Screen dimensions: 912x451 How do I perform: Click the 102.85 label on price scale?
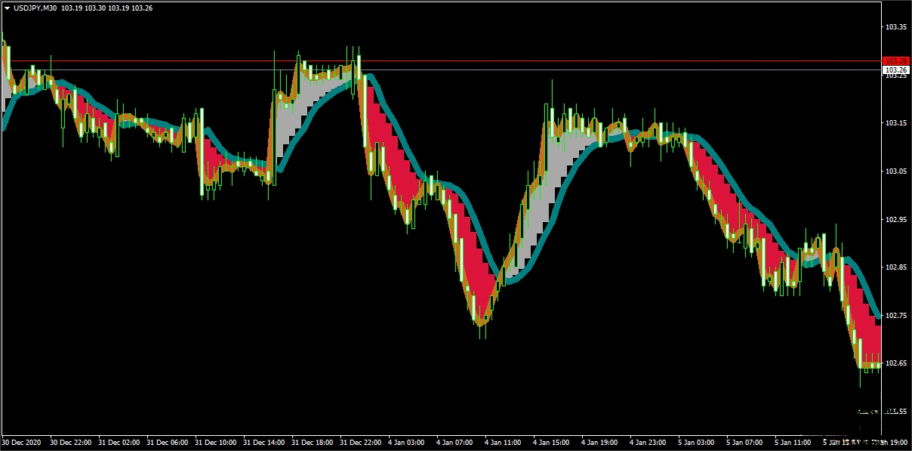pos(896,267)
